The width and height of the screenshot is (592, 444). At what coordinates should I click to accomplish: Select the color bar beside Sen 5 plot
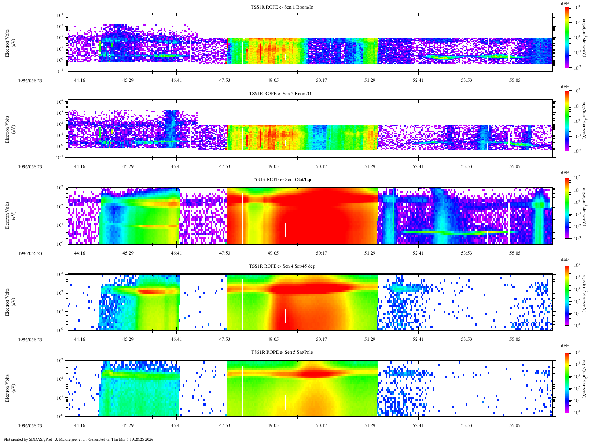pos(567,382)
